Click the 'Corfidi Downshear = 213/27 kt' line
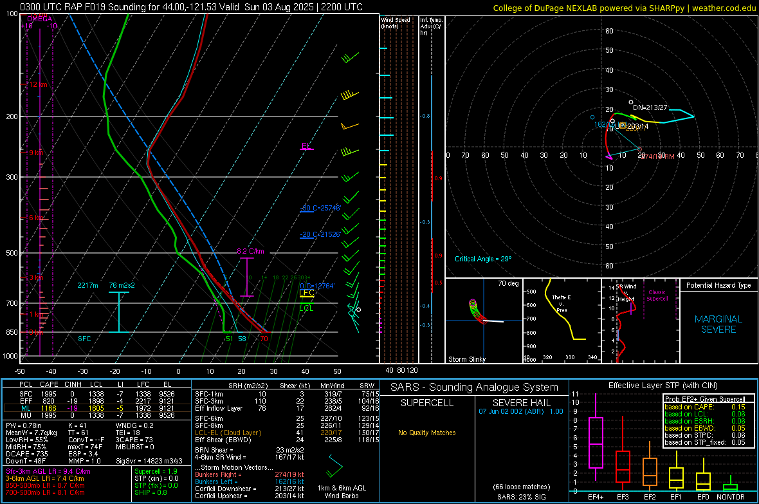This screenshot has height=504, width=759. coord(250,489)
